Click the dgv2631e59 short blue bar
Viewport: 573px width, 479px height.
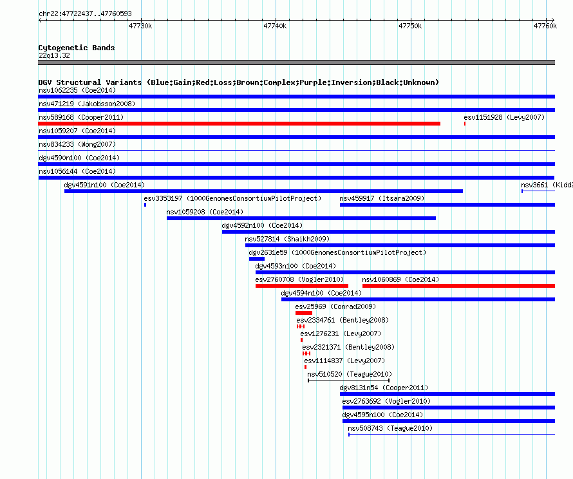256,259
